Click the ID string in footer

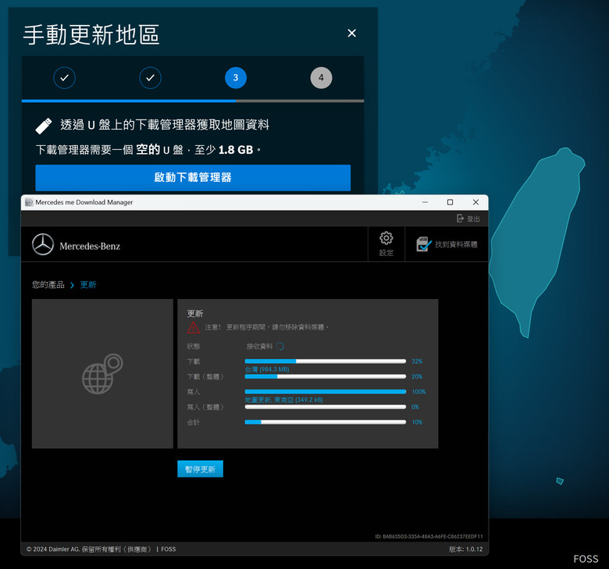click(429, 536)
